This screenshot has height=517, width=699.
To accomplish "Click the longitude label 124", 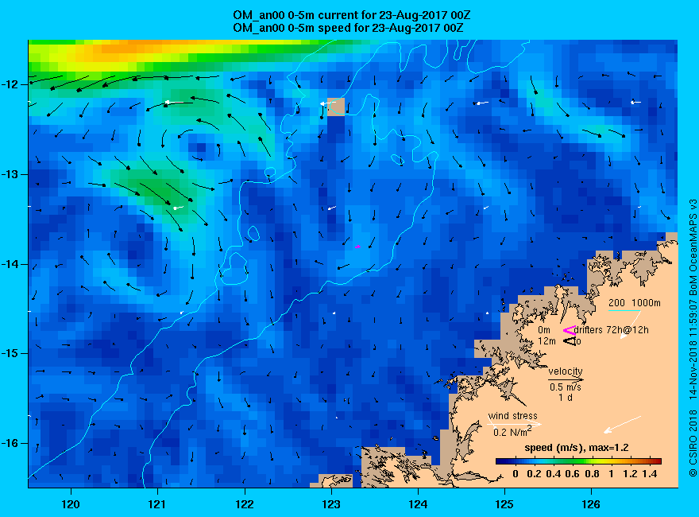I will [x=418, y=504].
